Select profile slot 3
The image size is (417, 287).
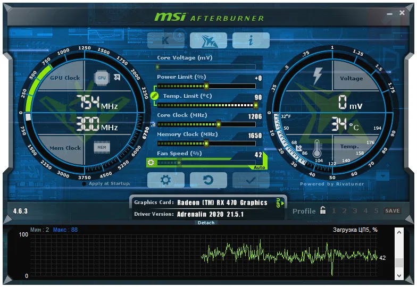click(355, 211)
